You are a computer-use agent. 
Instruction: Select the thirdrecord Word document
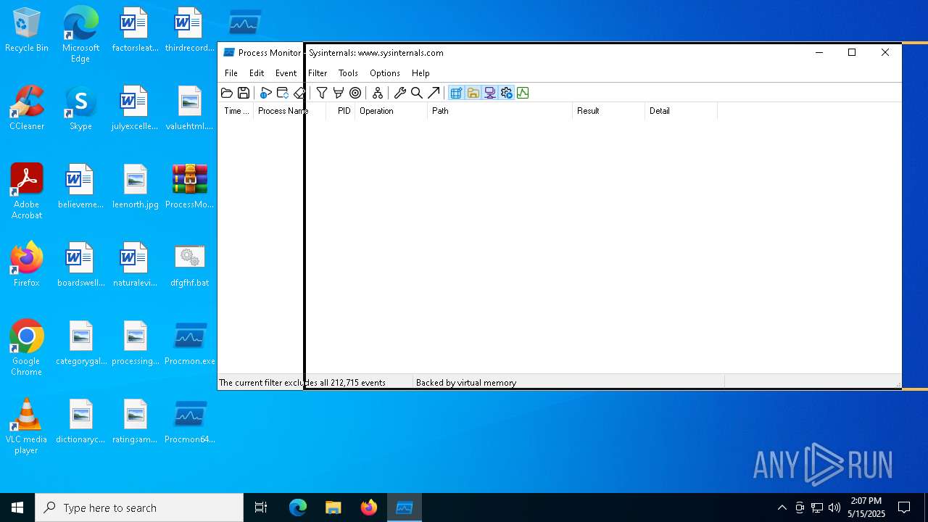coord(190,30)
